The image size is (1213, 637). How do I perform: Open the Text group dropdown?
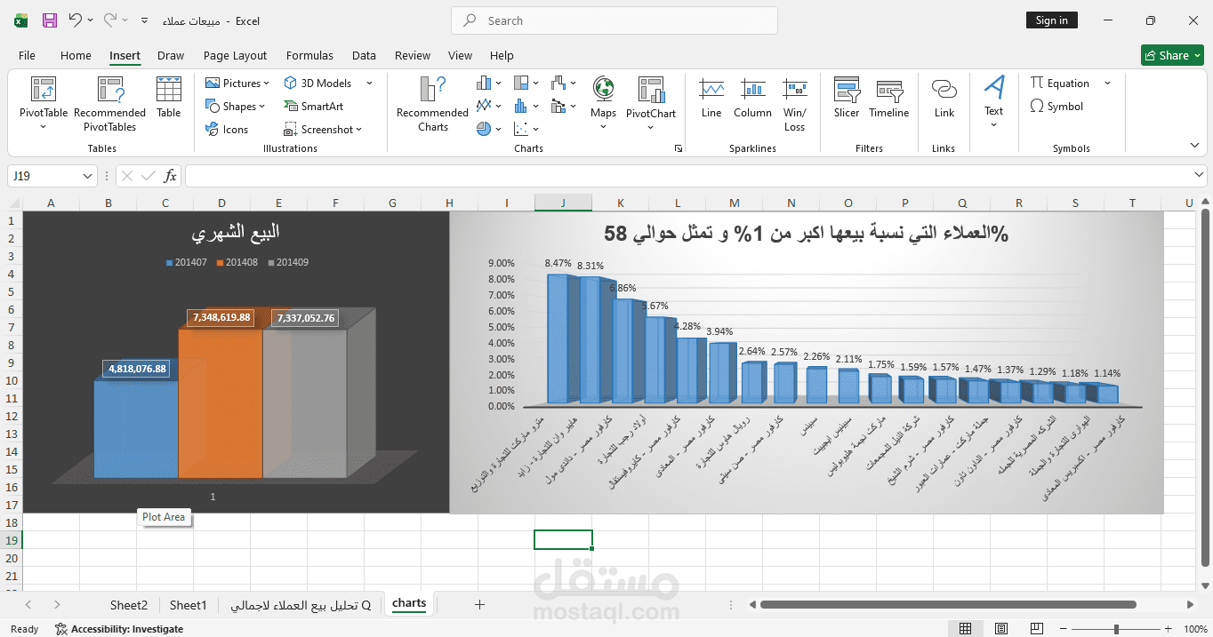coord(993,125)
